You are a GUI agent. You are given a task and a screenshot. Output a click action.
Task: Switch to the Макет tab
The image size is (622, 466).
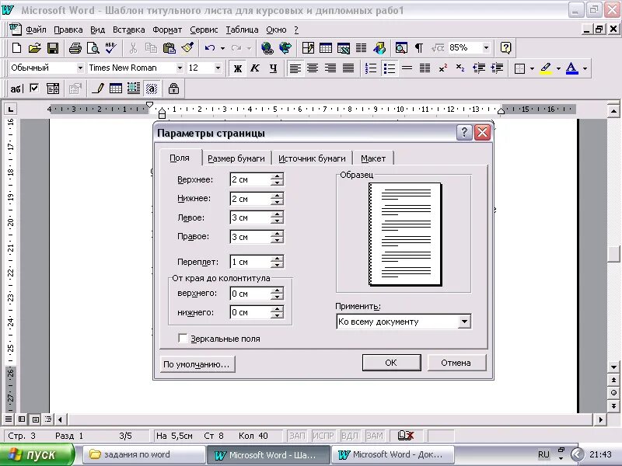373,158
